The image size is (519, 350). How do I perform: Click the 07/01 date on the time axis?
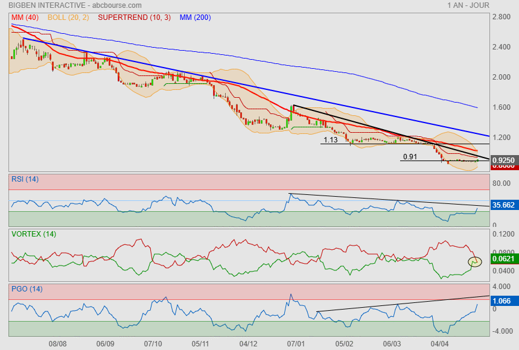[296, 343]
